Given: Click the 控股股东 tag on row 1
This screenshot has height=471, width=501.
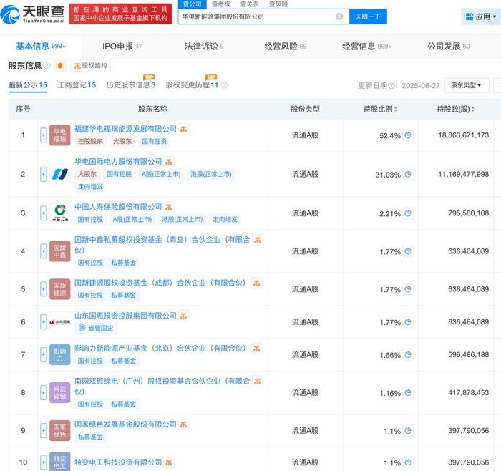Looking at the screenshot, I should coord(90,141).
